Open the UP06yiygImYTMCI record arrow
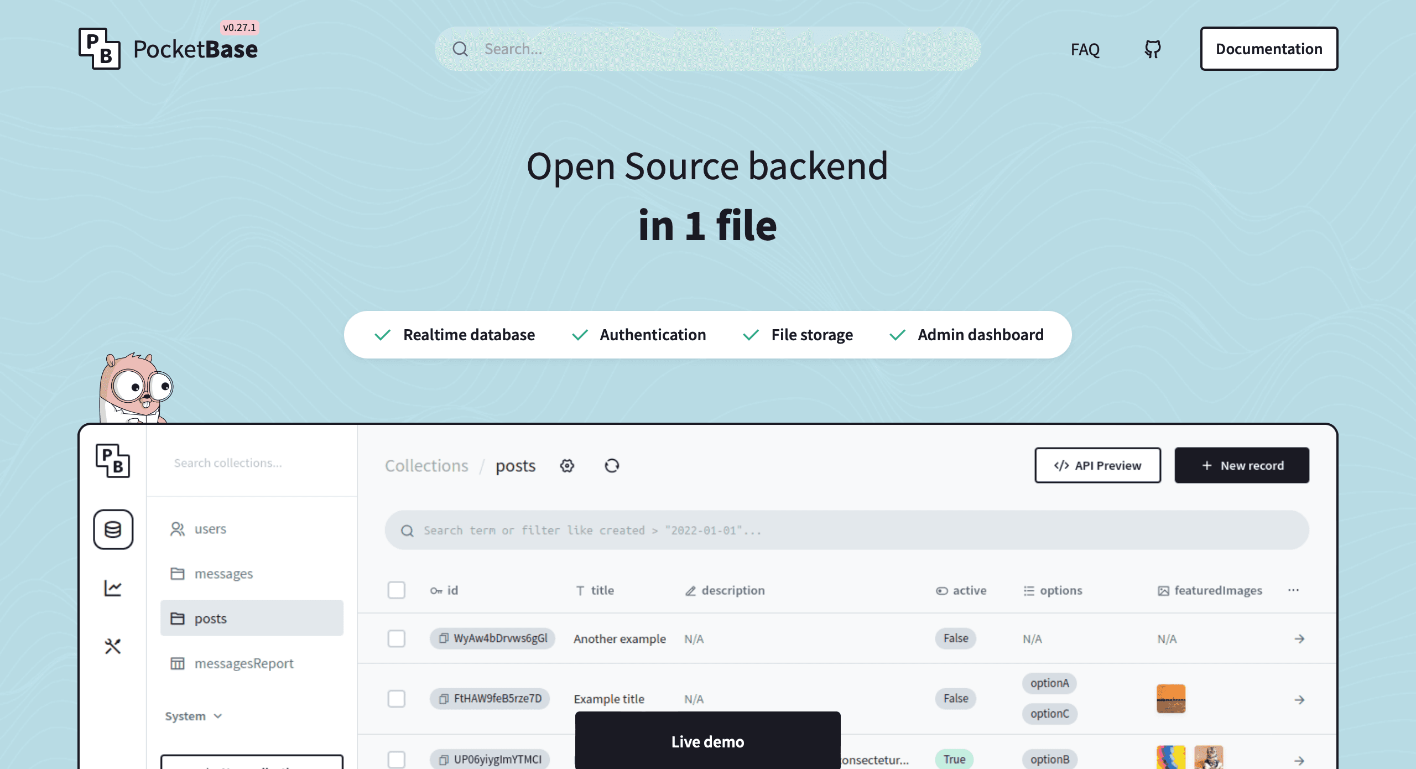 click(x=1299, y=761)
